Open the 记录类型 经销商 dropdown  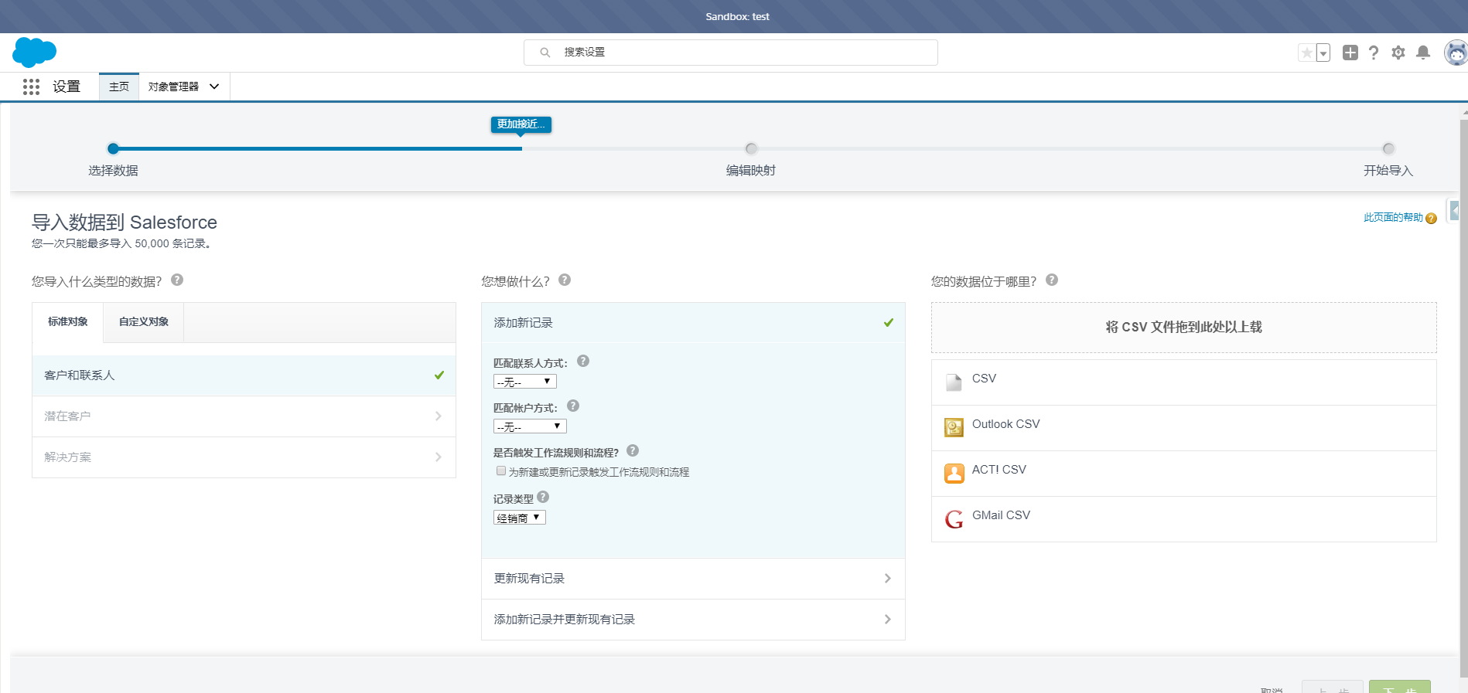click(x=520, y=518)
